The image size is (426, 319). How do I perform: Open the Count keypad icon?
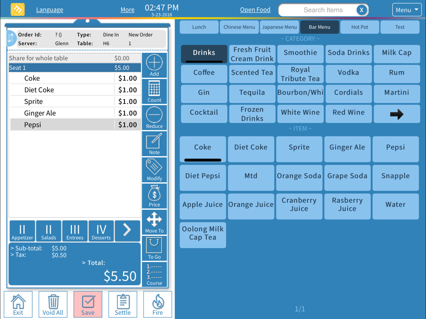[x=154, y=91]
